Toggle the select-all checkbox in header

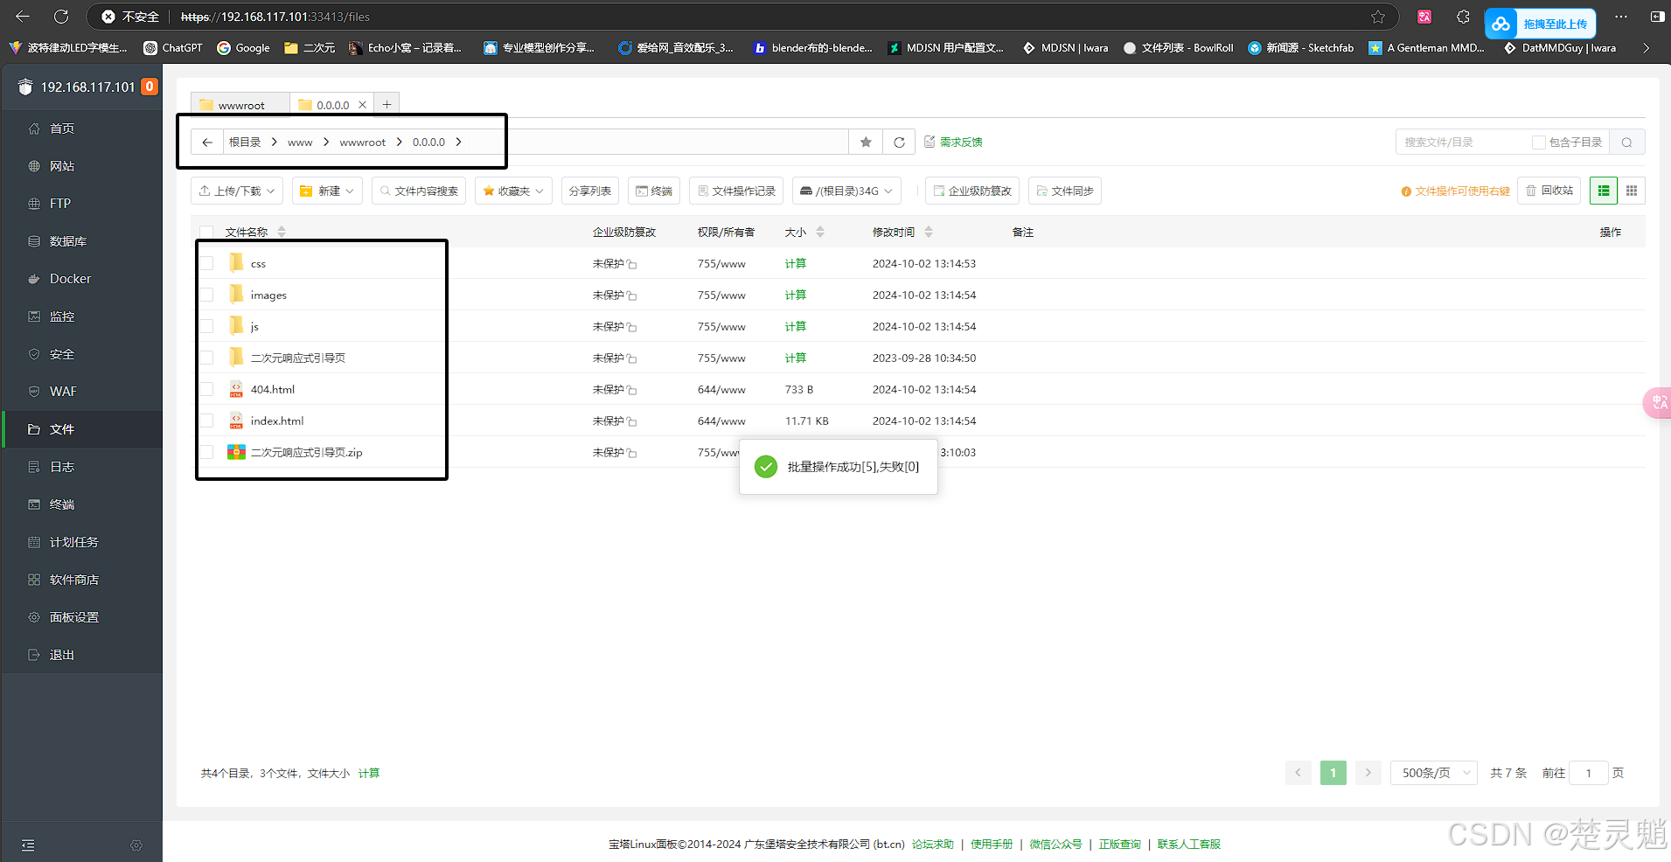(206, 232)
